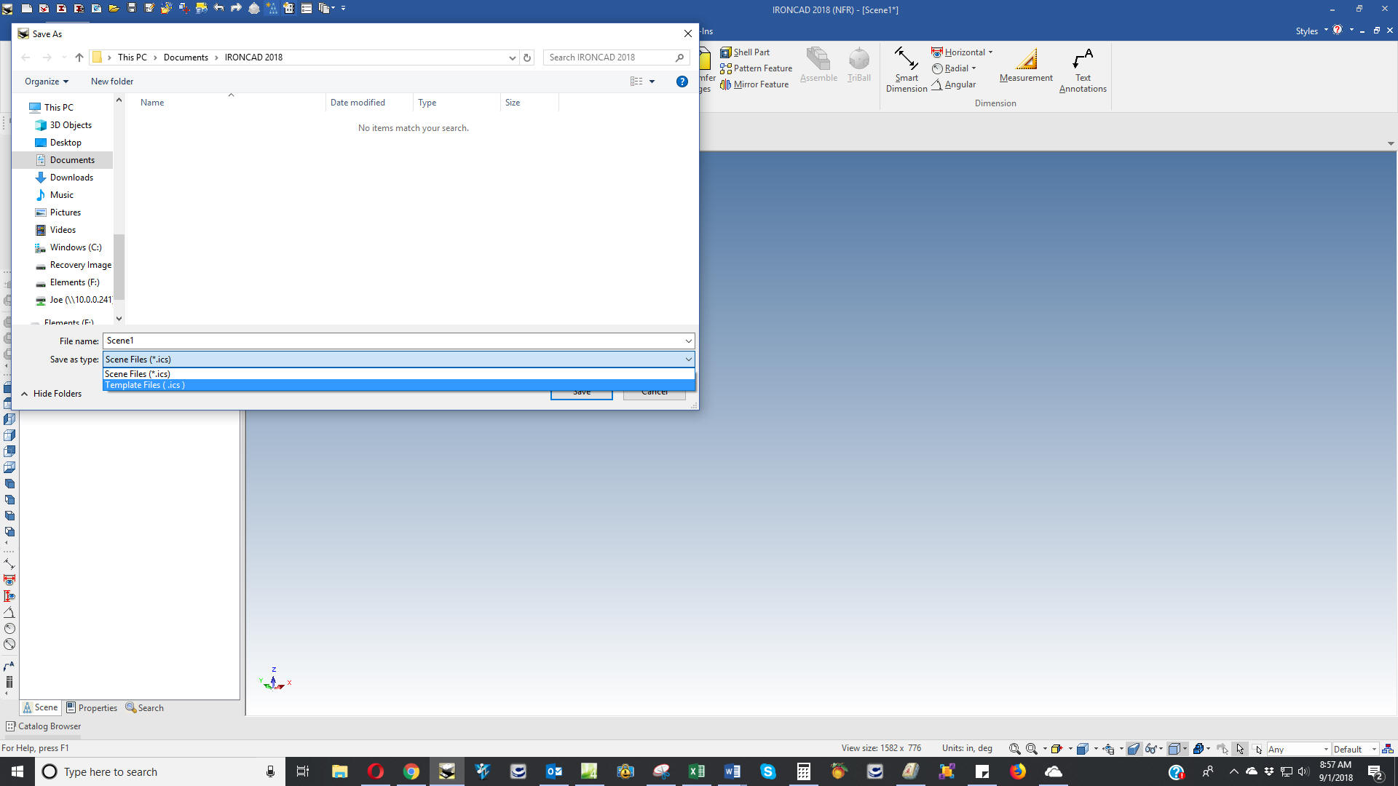Click the Help icon in Save As dialog
Viewport: 1398px width, 786px height.
[x=682, y=82]
